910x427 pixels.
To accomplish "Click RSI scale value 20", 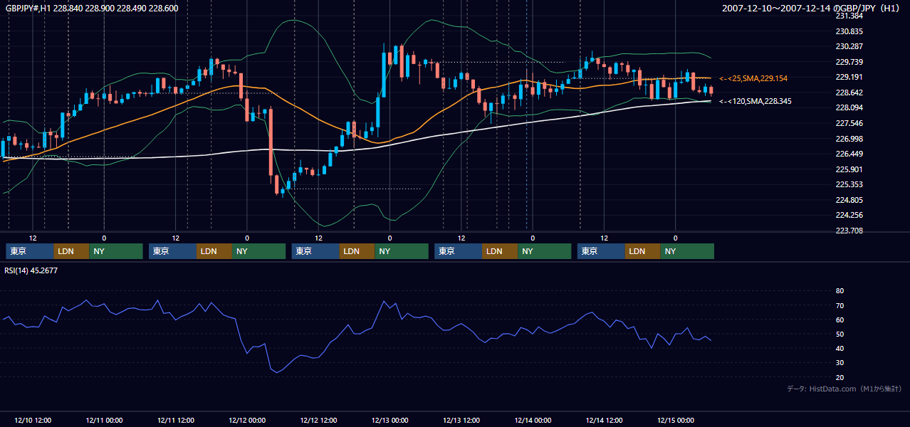I will (840, 377).
